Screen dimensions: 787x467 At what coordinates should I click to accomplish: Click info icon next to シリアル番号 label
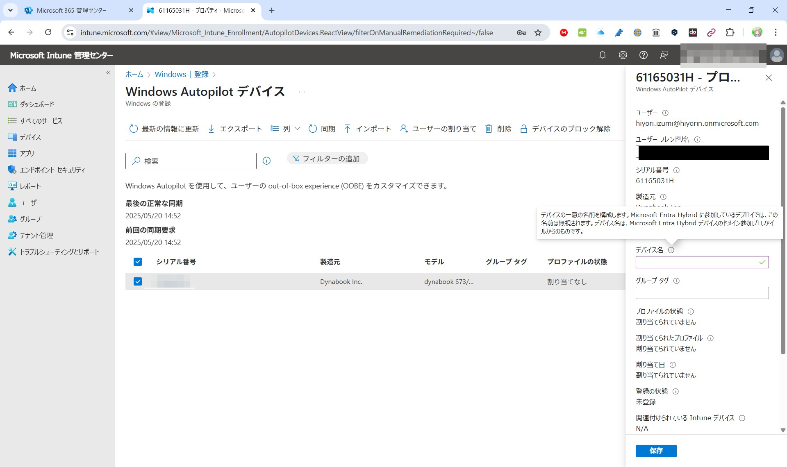(676, 170)
